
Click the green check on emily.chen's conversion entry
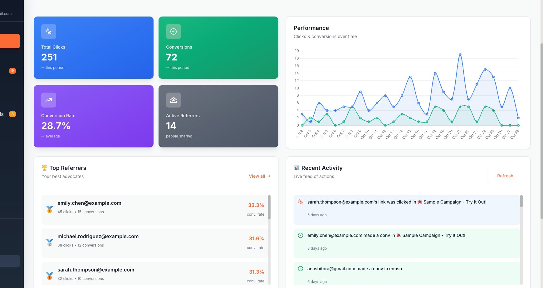click(x=300, y=235)
